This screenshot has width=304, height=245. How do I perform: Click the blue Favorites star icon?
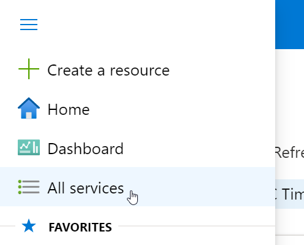29,226
